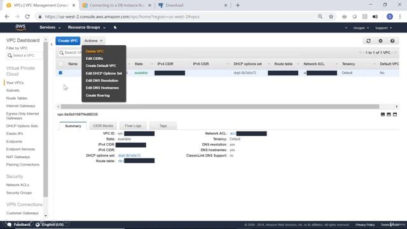Open table settings gear icon
407x229 pixels.
[x=380, y=41]
